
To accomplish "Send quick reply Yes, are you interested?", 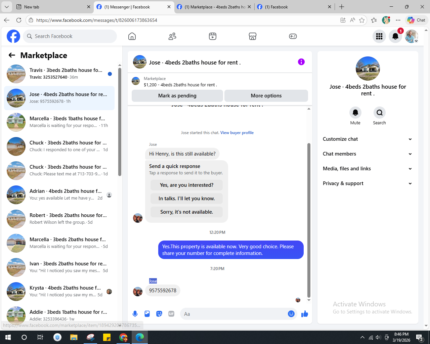I will pyautogui.click(x=186, y=185).
